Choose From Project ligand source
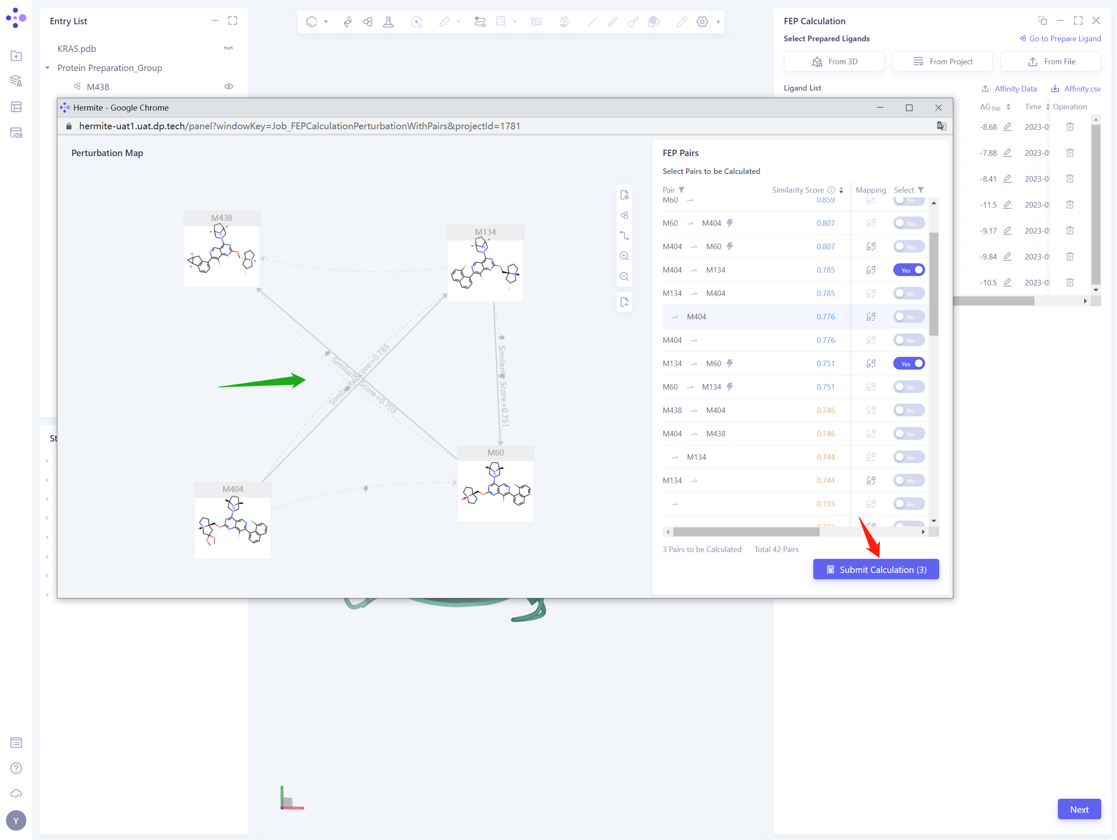Screen dimensions: 1117x840 [x=942, y=62]
